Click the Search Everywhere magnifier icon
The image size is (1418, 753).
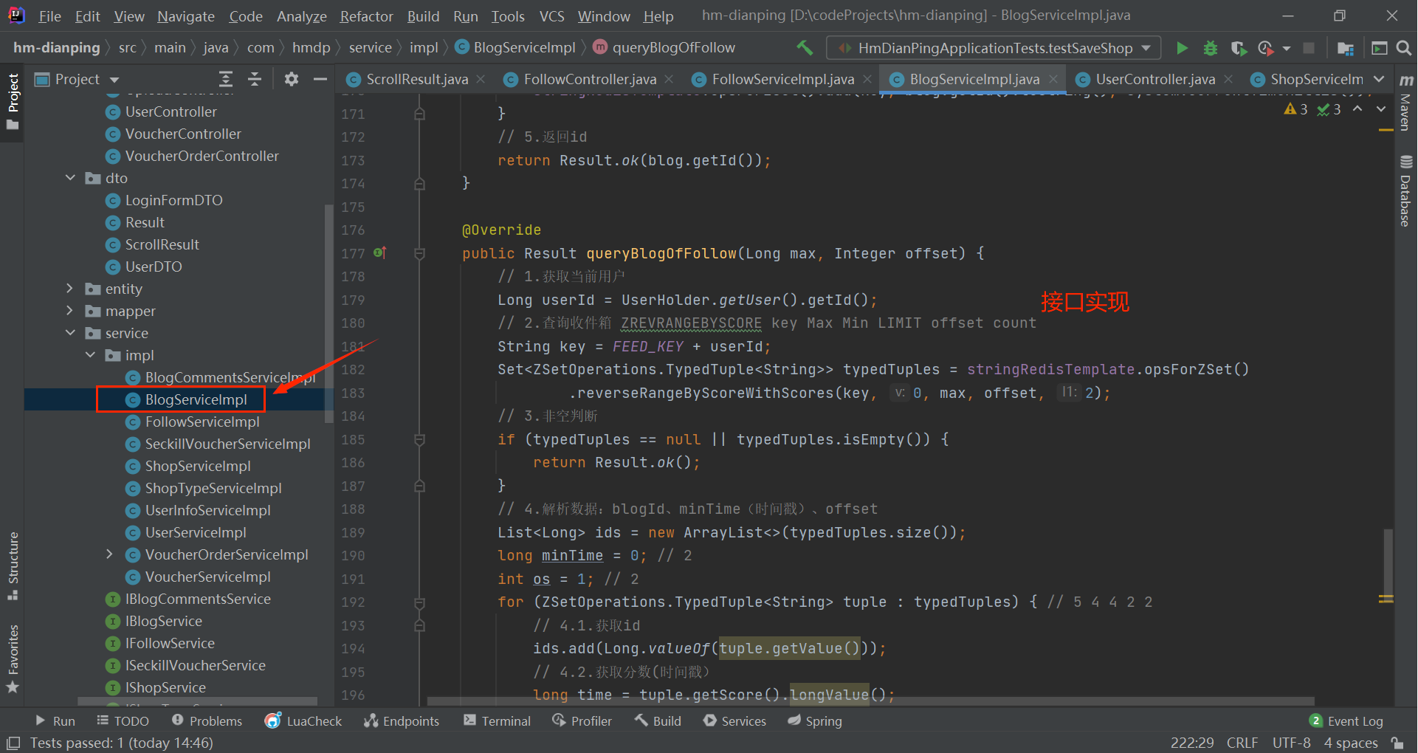click(x=1404, y=48)
